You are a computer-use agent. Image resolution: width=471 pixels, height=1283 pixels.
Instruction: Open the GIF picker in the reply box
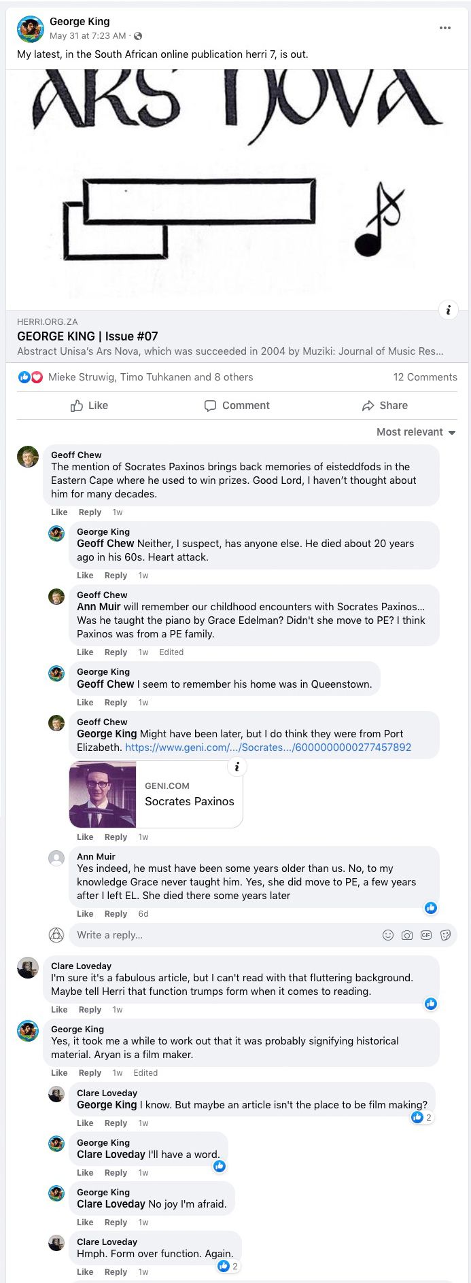(x=426, y=935)
